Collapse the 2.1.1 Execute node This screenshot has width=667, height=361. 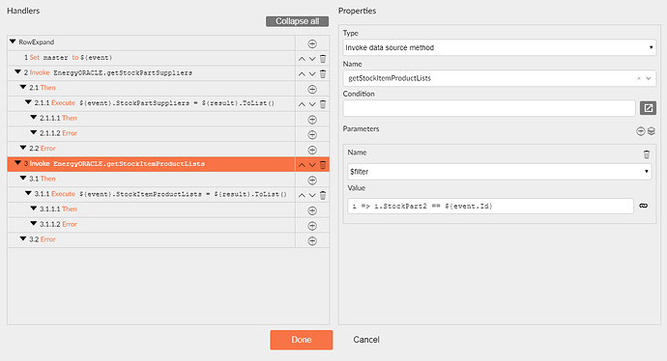(28, 102)
